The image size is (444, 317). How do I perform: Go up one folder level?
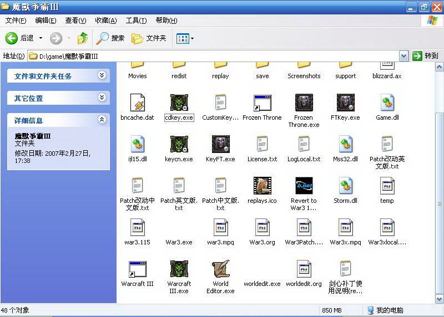[82, 38]
